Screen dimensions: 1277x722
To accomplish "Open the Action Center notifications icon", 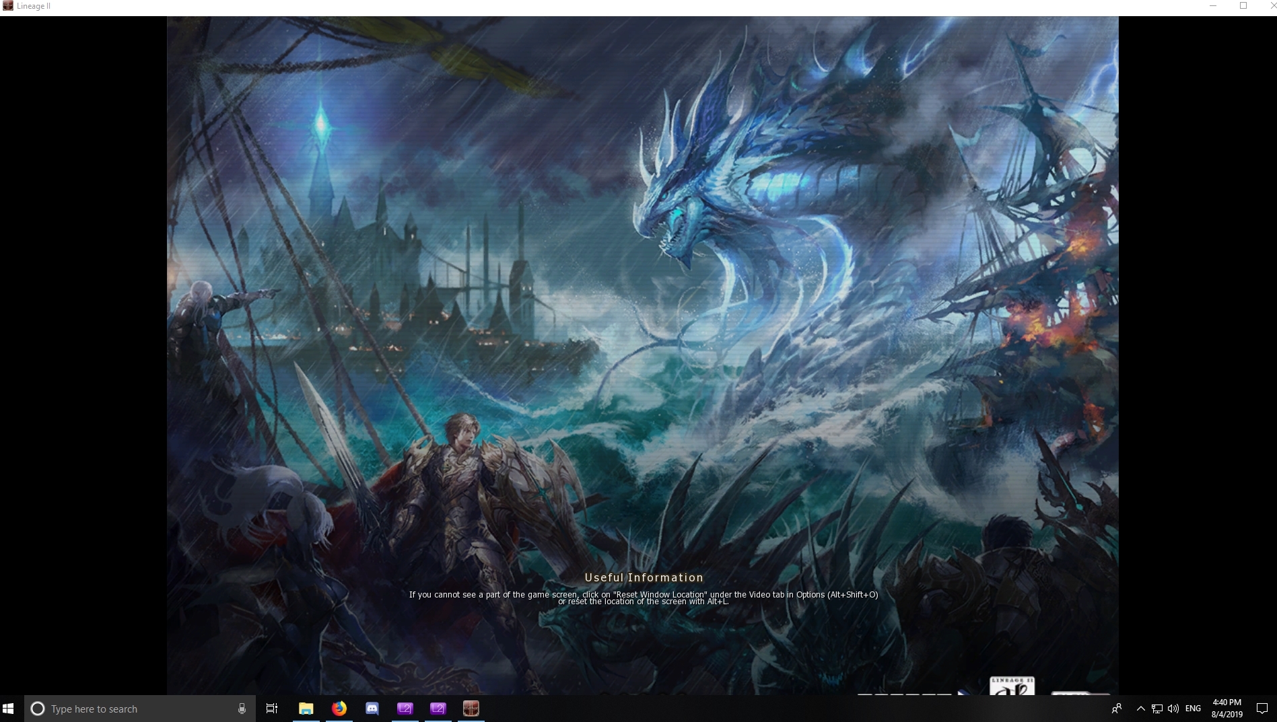I will [x=1262, y=709].
